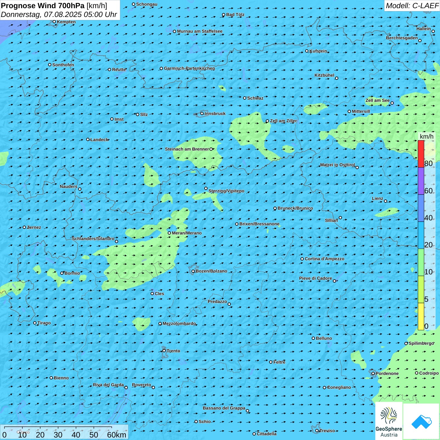Click the '60km' scale label
Viewport: 440px width, 440px height.
(x=117, y=435)
